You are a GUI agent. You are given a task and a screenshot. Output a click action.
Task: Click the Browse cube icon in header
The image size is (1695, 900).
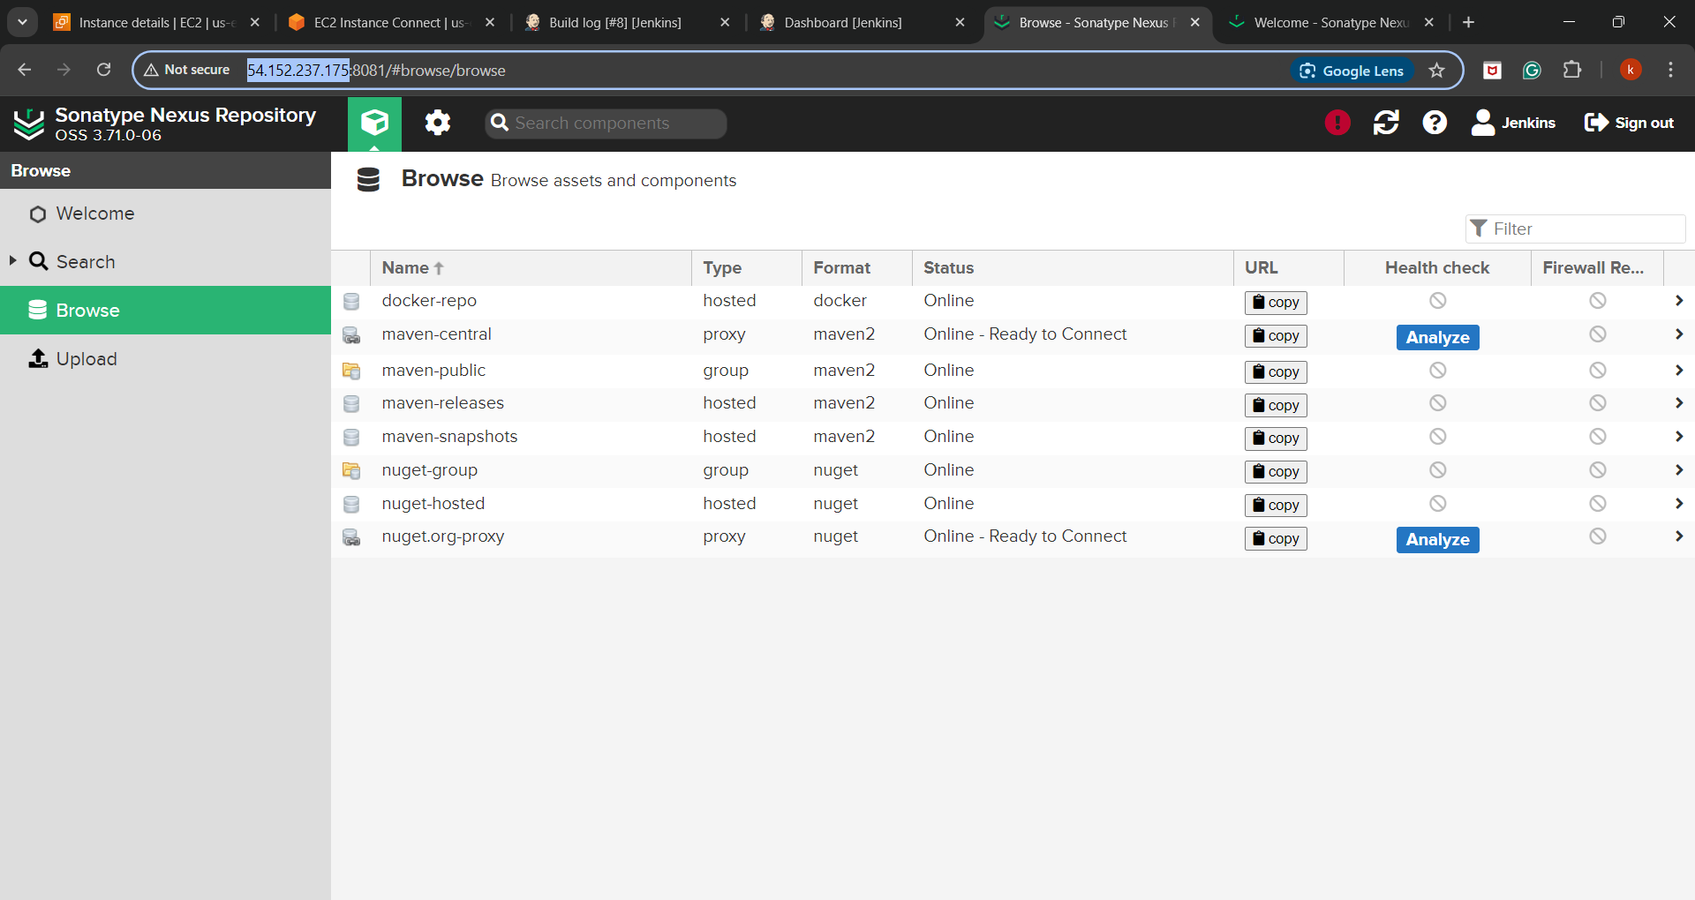pos(374,123)
